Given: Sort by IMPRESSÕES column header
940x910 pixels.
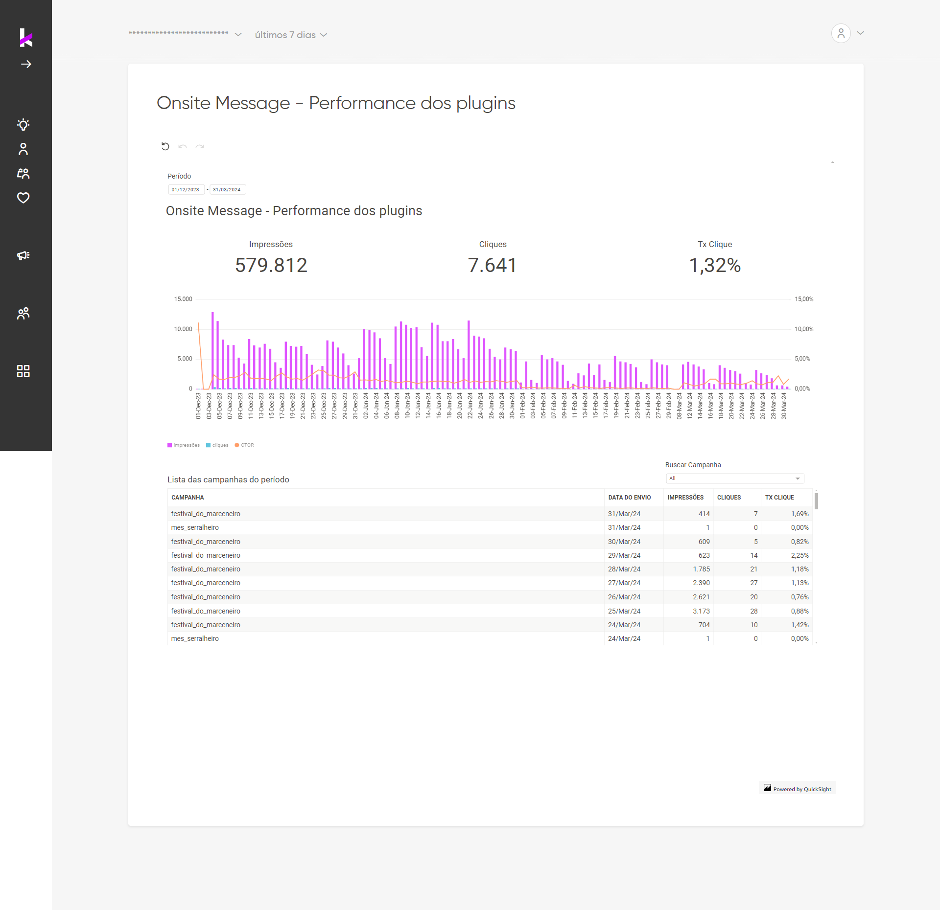Looking at the screenshot, I should pyautogui.click(x=685, y=498).
